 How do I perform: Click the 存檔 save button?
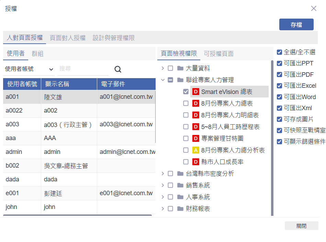point(296,25)
